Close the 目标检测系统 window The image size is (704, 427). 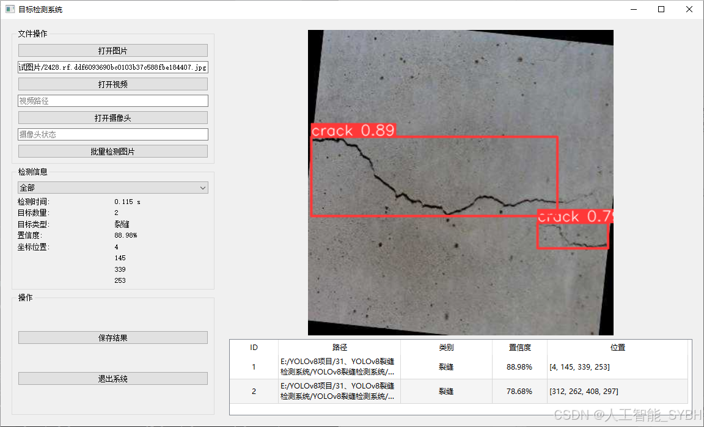pos(689,9)
